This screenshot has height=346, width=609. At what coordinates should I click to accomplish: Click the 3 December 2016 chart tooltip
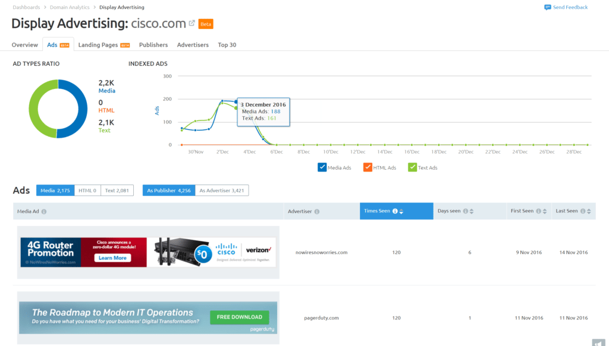263,112
